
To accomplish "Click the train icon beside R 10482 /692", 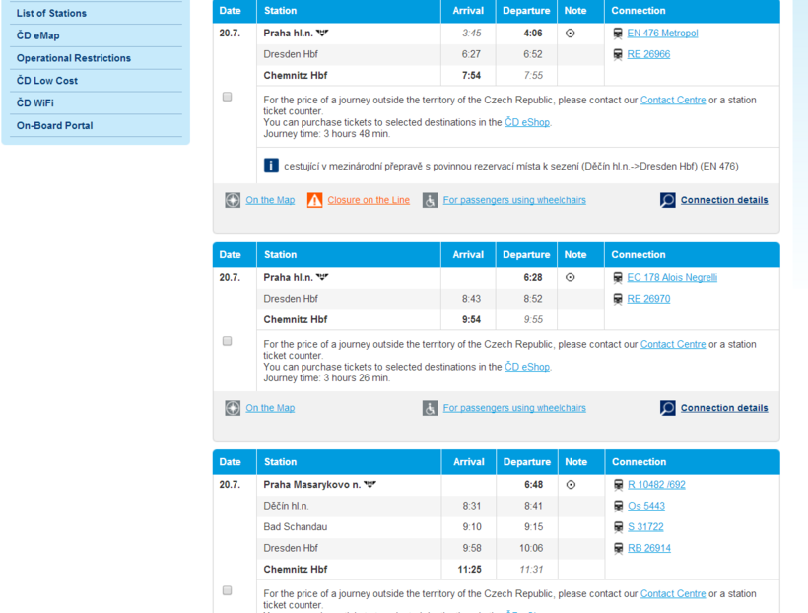I will 619,485.
